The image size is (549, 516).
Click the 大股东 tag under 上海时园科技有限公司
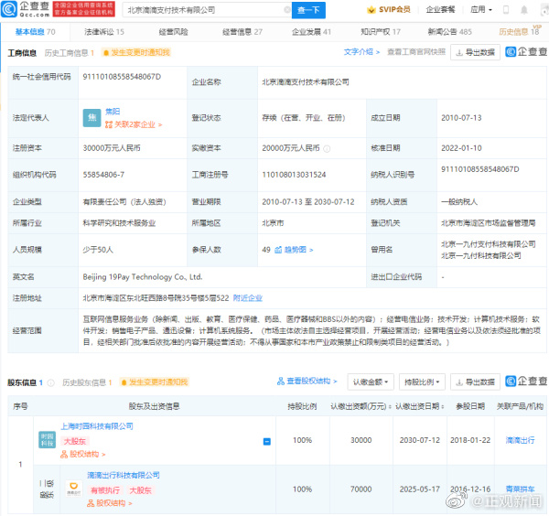coord(75,441)
